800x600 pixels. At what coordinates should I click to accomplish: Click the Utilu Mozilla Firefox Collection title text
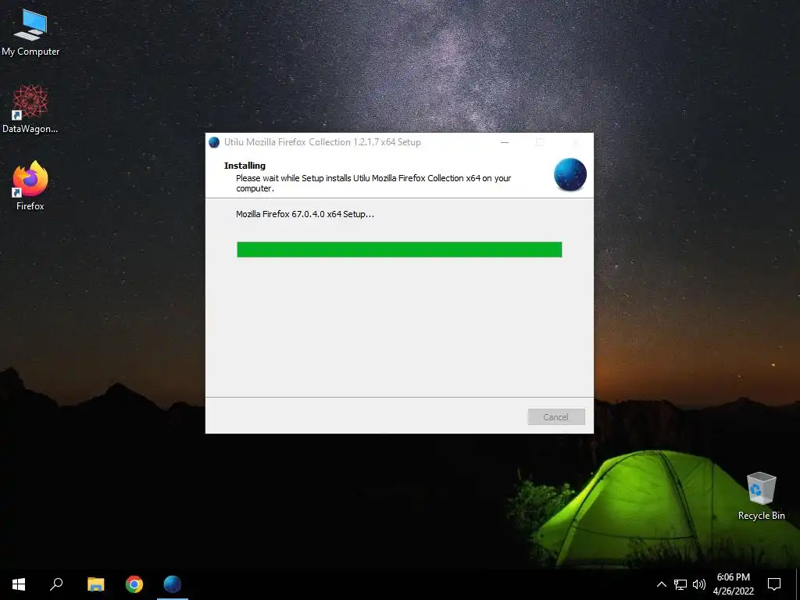click(x=323, y=142)
